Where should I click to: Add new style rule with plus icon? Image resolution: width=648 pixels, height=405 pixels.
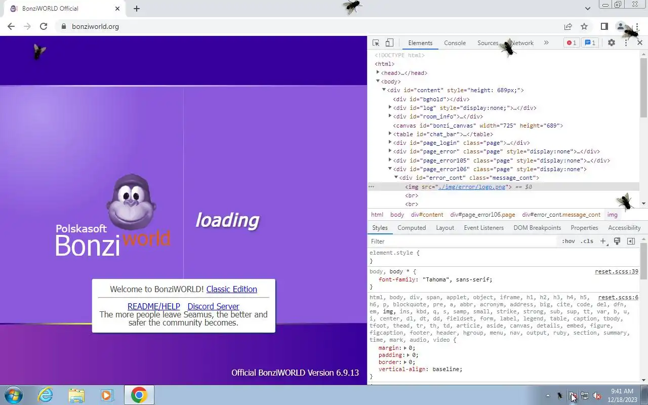(x=603, y=241)
